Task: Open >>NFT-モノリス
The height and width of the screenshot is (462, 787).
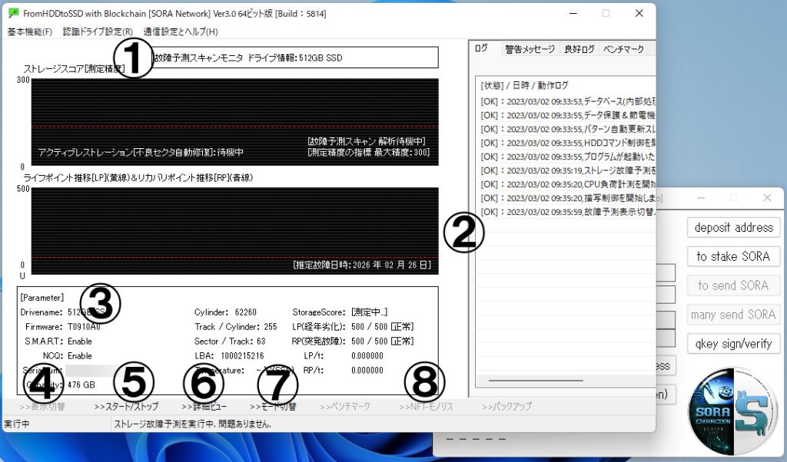Action: coord(426,407)
